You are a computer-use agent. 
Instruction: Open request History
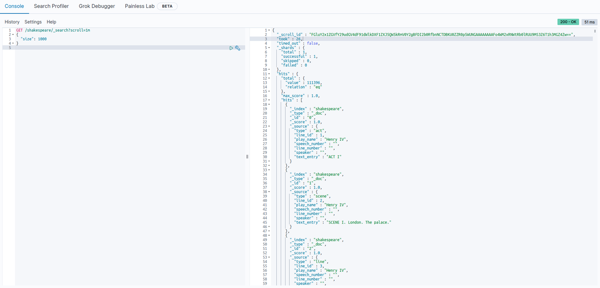coord(12,22)
